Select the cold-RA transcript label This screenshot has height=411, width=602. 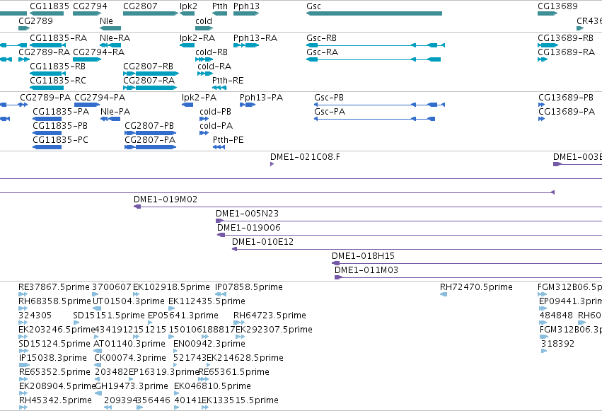pos(214,66)
